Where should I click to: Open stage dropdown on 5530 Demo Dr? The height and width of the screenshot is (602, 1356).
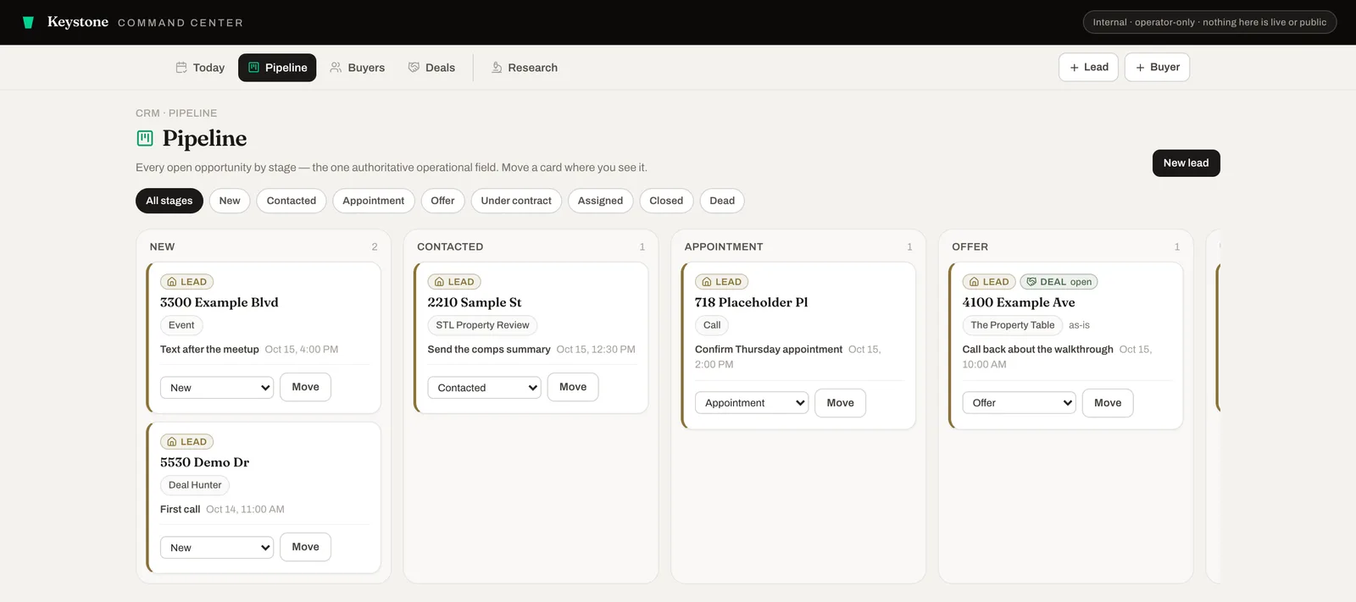click(x=217, y=548)
